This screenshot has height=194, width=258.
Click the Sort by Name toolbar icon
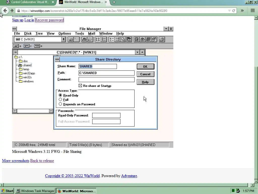(x=112, y=39)
